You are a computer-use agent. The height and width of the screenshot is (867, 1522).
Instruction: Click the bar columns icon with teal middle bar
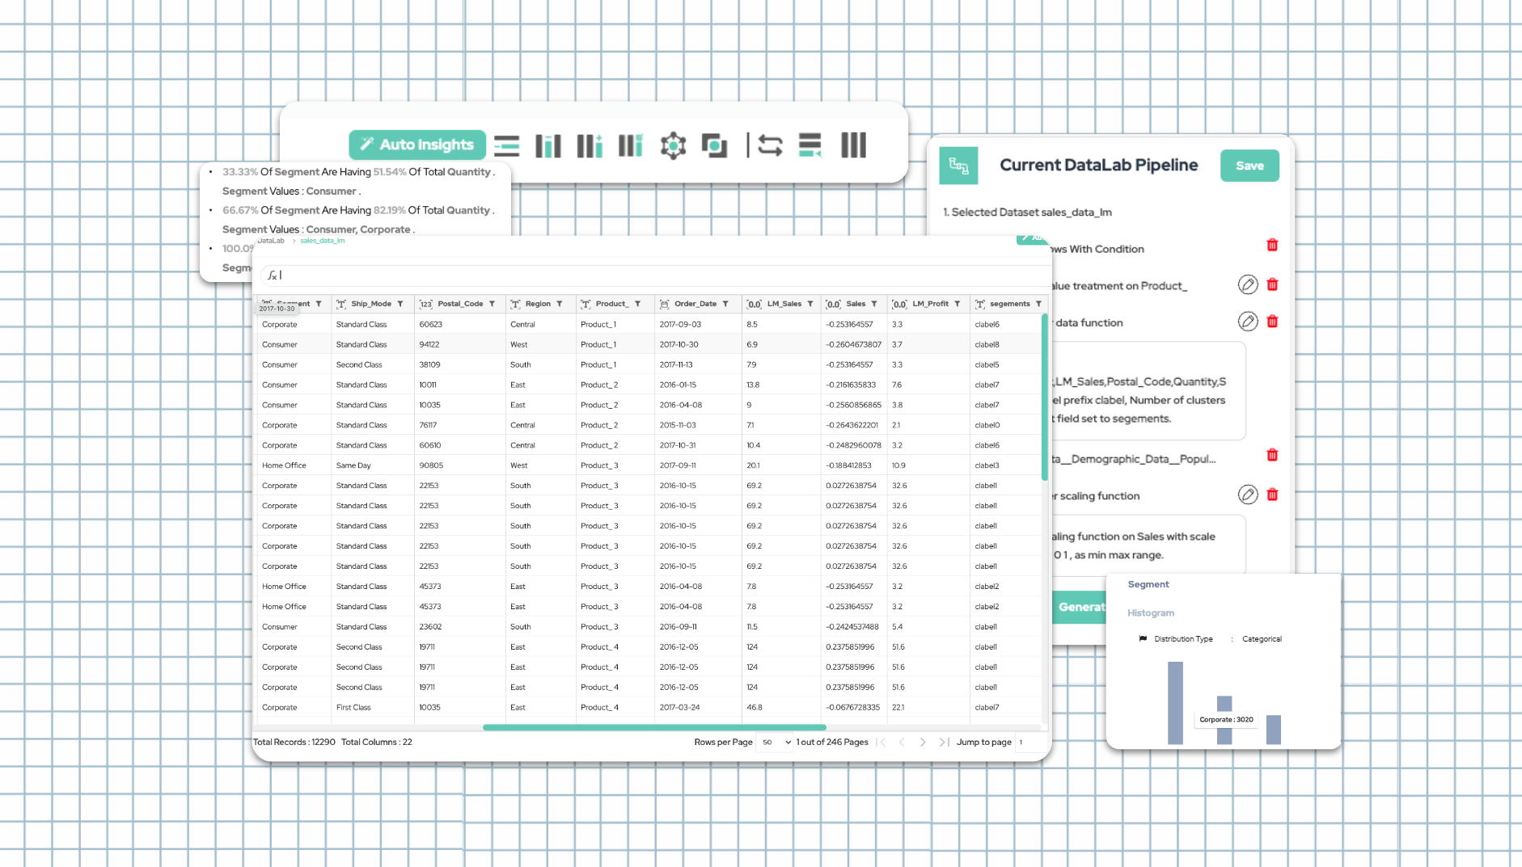[x=548, y=145]
